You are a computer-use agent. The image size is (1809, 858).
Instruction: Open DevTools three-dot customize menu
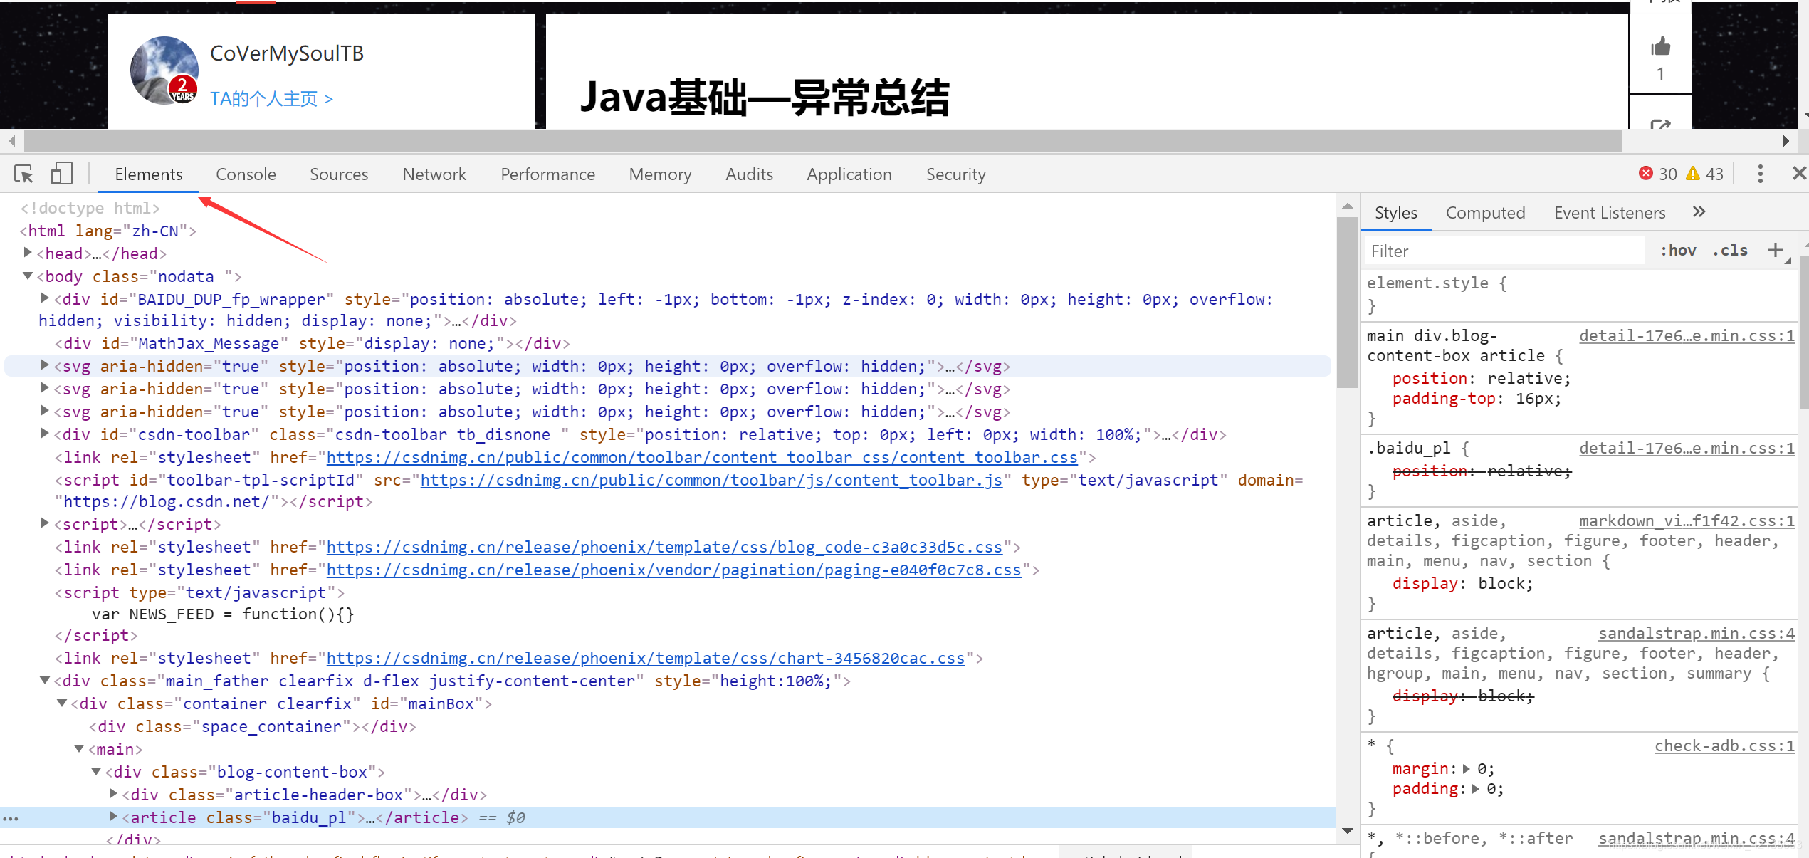click(x=1761, y=174)
